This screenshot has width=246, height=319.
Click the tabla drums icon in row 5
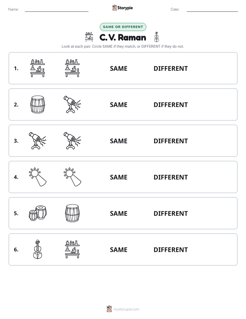pos(38,213)
